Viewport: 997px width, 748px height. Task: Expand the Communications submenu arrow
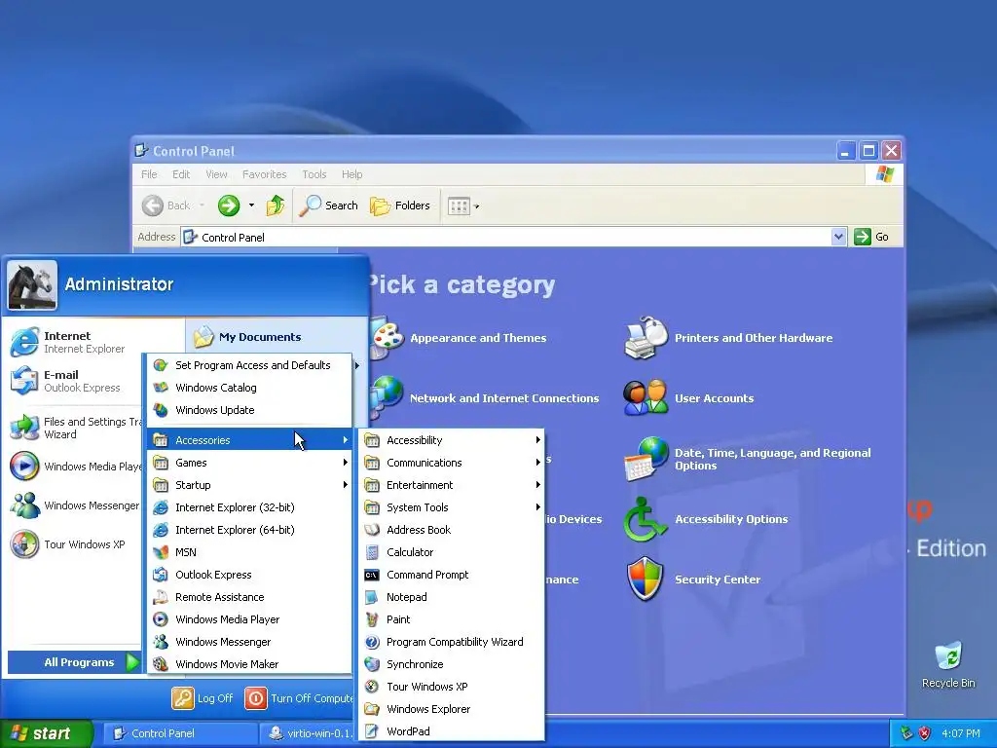537,463
